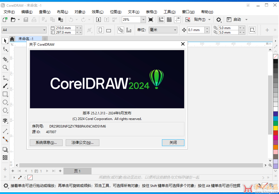Open the 启动 launcher dropdown
Screen dimensions: 279x194
coord(246,20)
